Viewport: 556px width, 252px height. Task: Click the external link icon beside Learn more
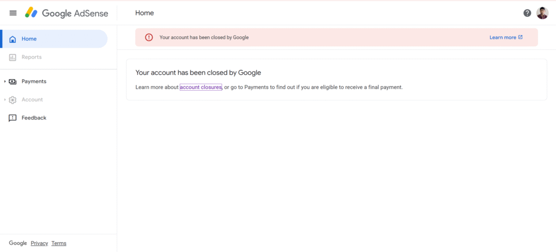click(x=521, y=37)
